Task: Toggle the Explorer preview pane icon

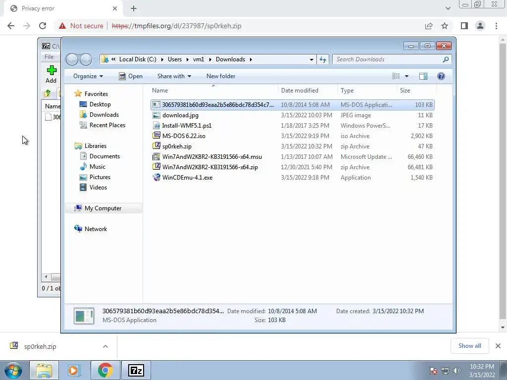Action: coord(423,76)
